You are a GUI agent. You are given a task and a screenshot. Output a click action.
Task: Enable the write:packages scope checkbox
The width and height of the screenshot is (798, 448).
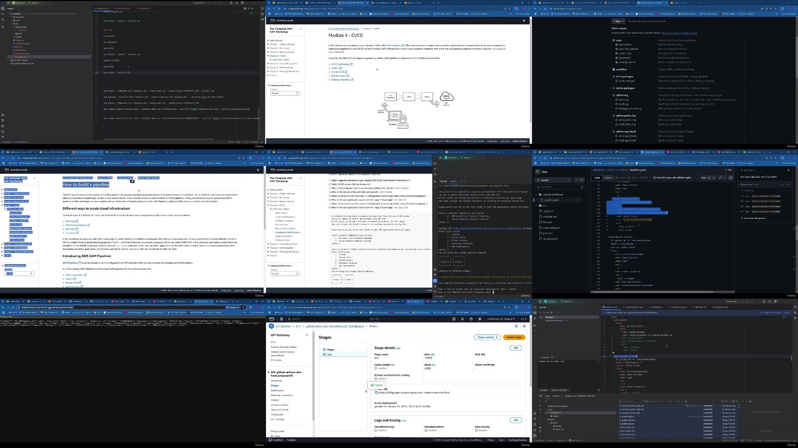coord(614,77)
